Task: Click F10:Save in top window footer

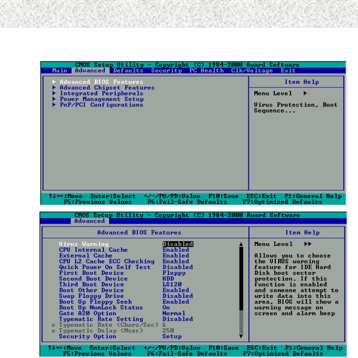Action: [x=223, y=196]
